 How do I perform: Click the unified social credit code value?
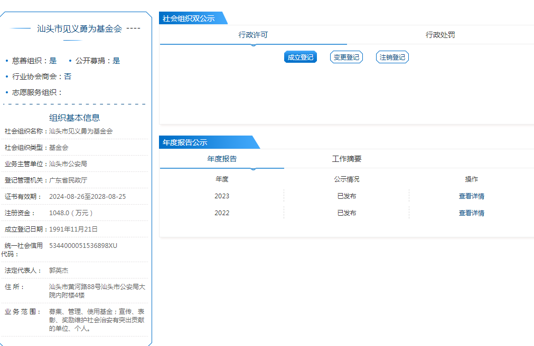click(83, 245)
